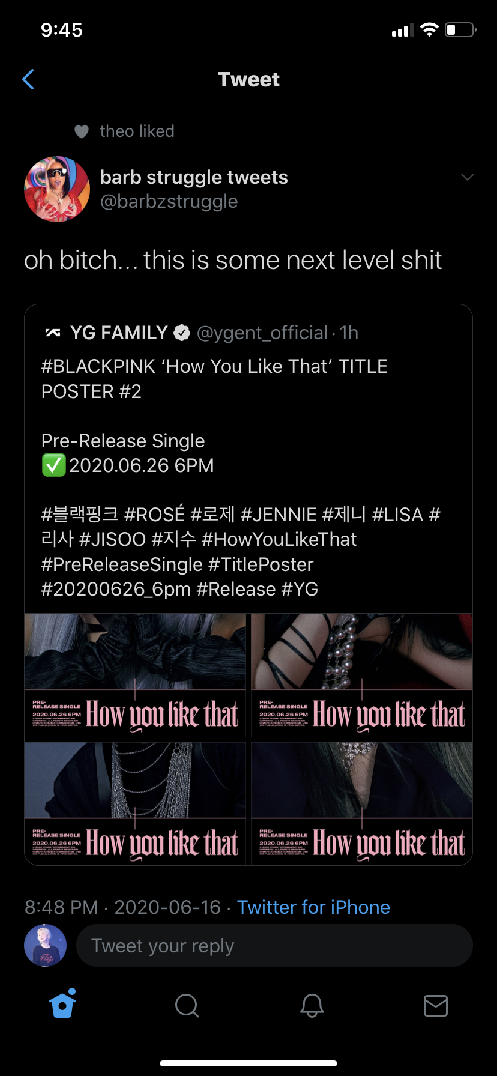This screenshot has width=497, height=1076.
Task: Open barb struggle tweets profile picture
Action: coord(57,189)
